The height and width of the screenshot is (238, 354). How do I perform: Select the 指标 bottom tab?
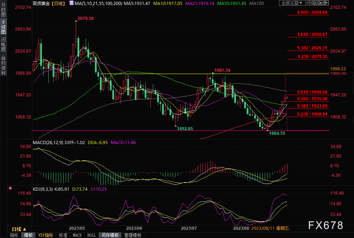point(14,235)
